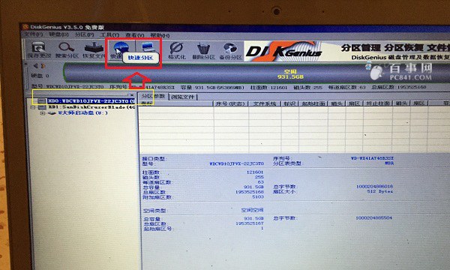Click the 终止柱面 column header

(x=378, y=103)
